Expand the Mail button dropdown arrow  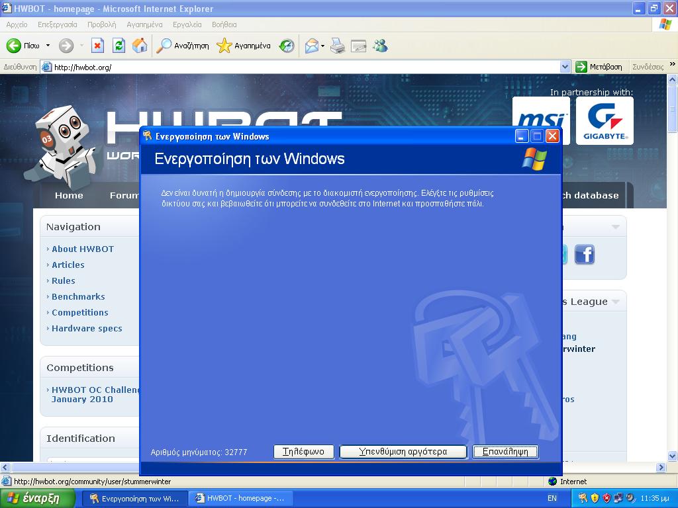pyautogui.click(x=322, y=46)
